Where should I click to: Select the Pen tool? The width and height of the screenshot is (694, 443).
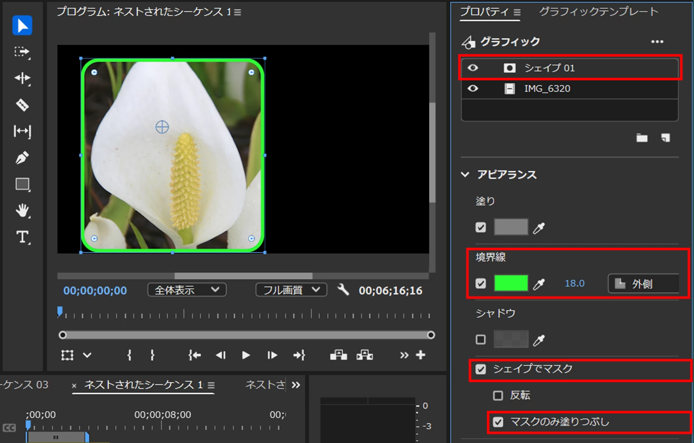coord(22,158)
